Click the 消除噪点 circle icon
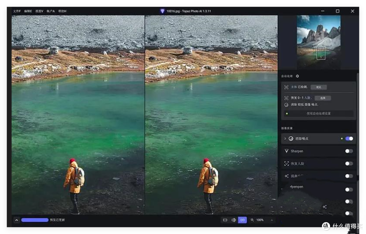 pos(291,139)
